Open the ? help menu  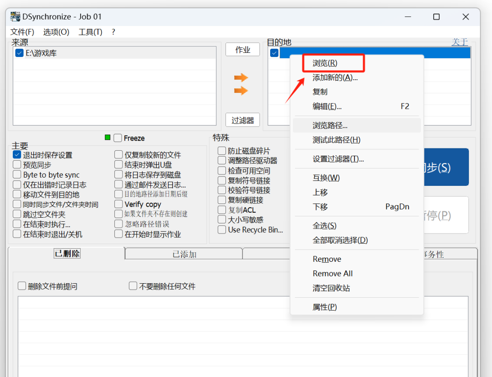113,32
